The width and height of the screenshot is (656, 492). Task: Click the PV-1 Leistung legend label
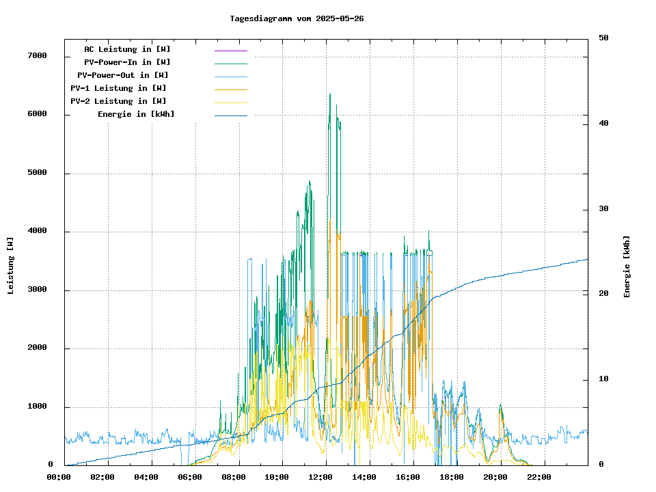118,88
